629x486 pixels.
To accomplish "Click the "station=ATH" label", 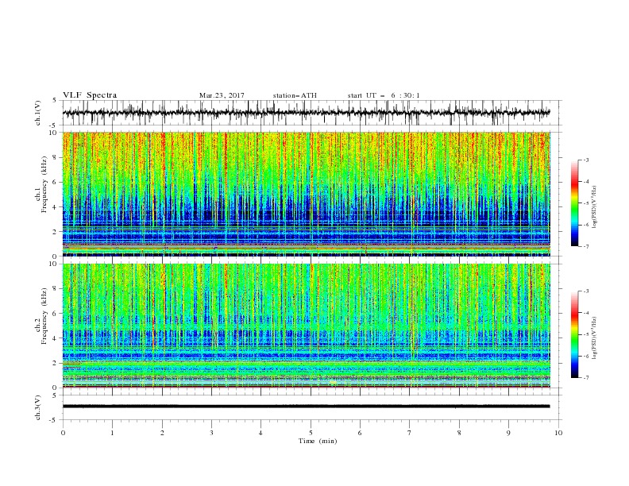I will [x=295, y=95].
